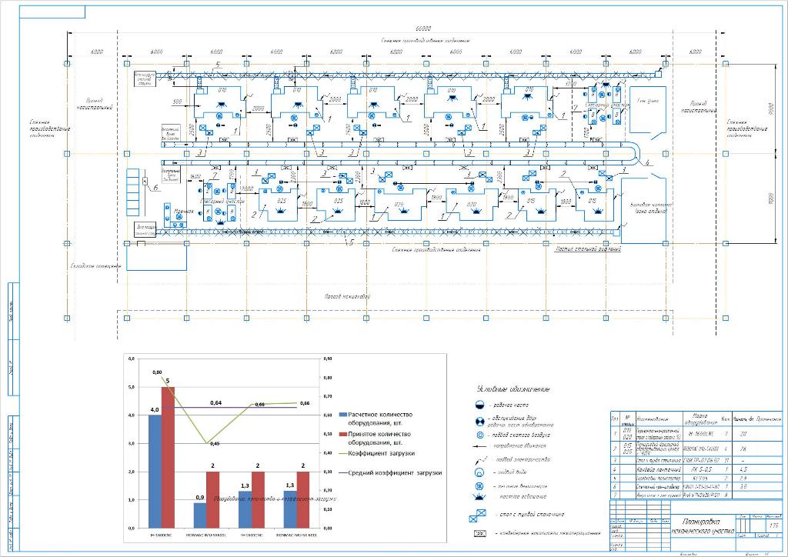Viewport: 788px width, 557px height.
Task: Click the compressed air supply symbol in the legend
Action: tap(479, 435)
